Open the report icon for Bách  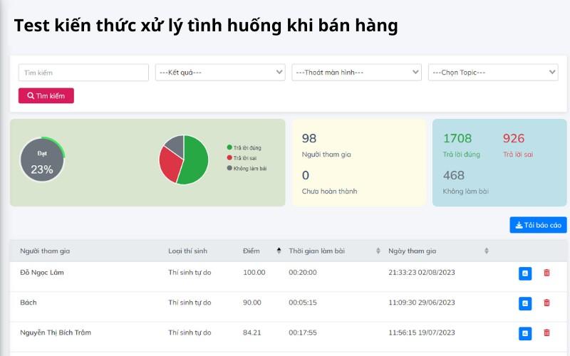(525, 304)
